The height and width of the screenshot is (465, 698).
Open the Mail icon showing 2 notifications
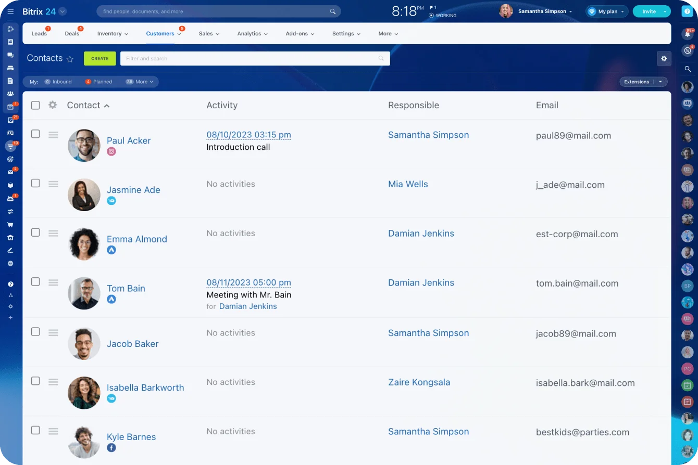pos(10,173)
